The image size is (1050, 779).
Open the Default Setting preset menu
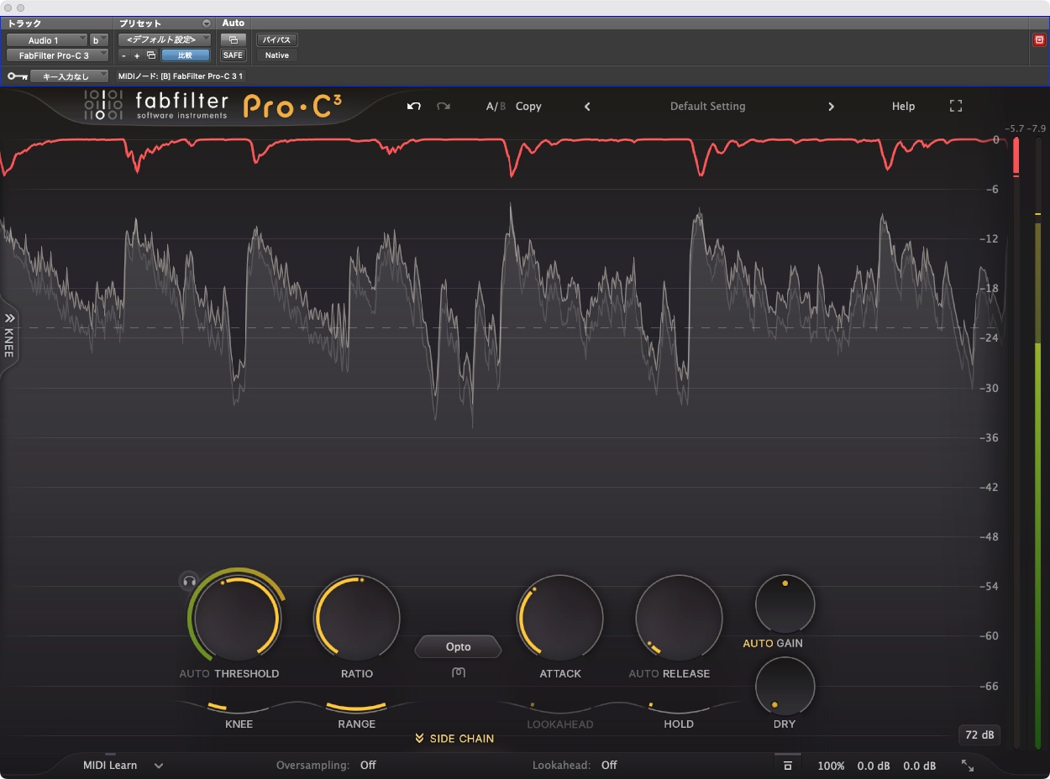point(707,107)
